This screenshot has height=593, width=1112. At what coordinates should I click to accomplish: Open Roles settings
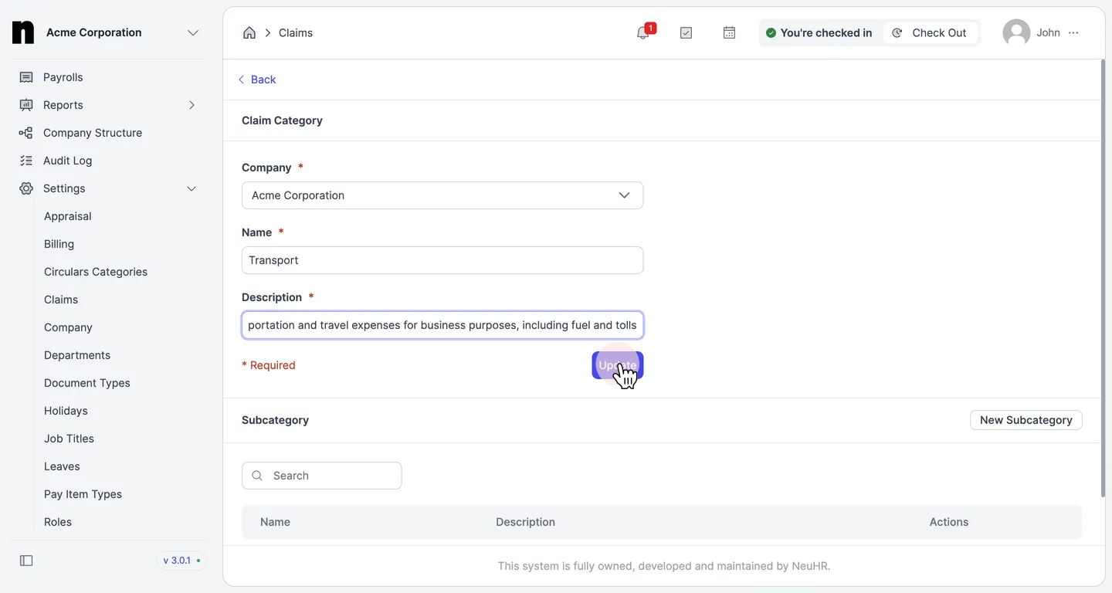click(x=58, y=522)
